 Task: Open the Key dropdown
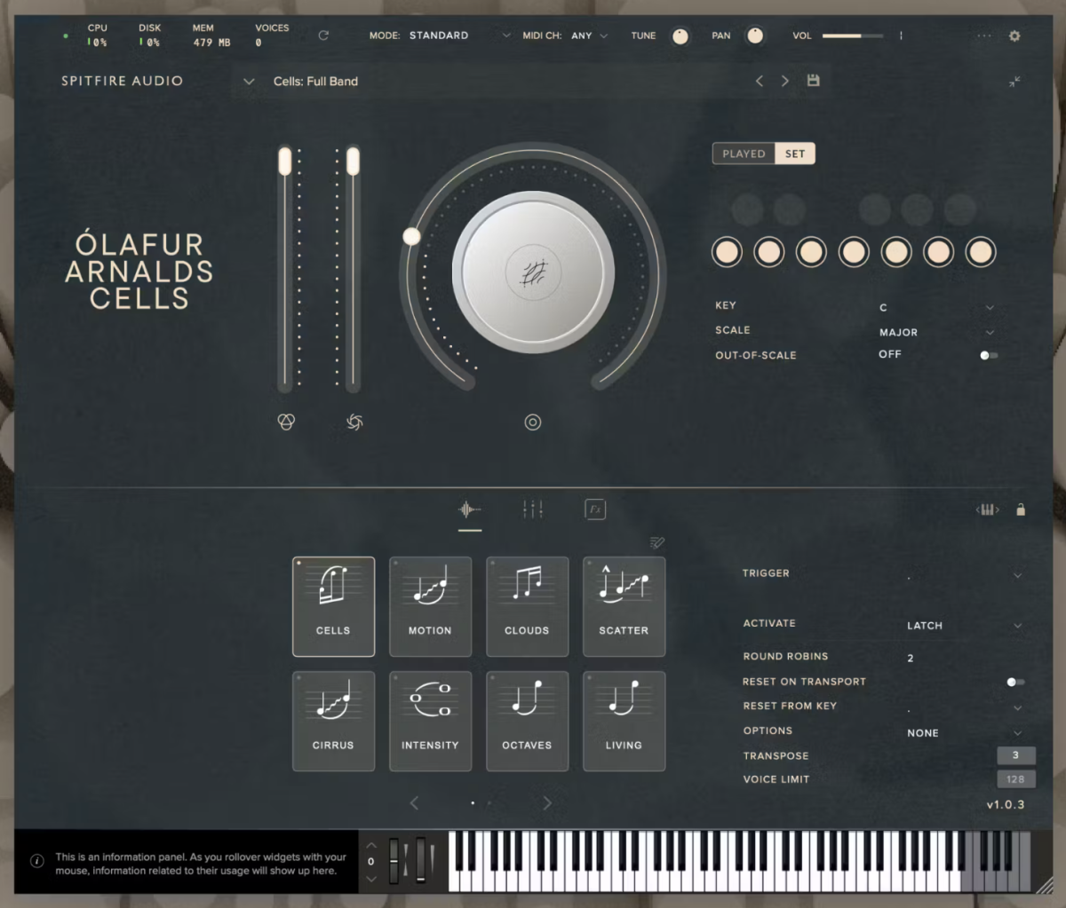click(x=936, y=307)
